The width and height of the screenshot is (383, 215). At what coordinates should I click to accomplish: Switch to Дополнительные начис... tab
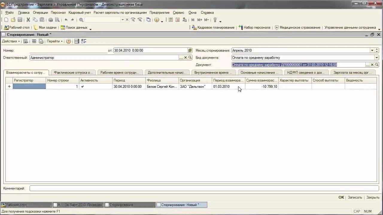point(167,73)
